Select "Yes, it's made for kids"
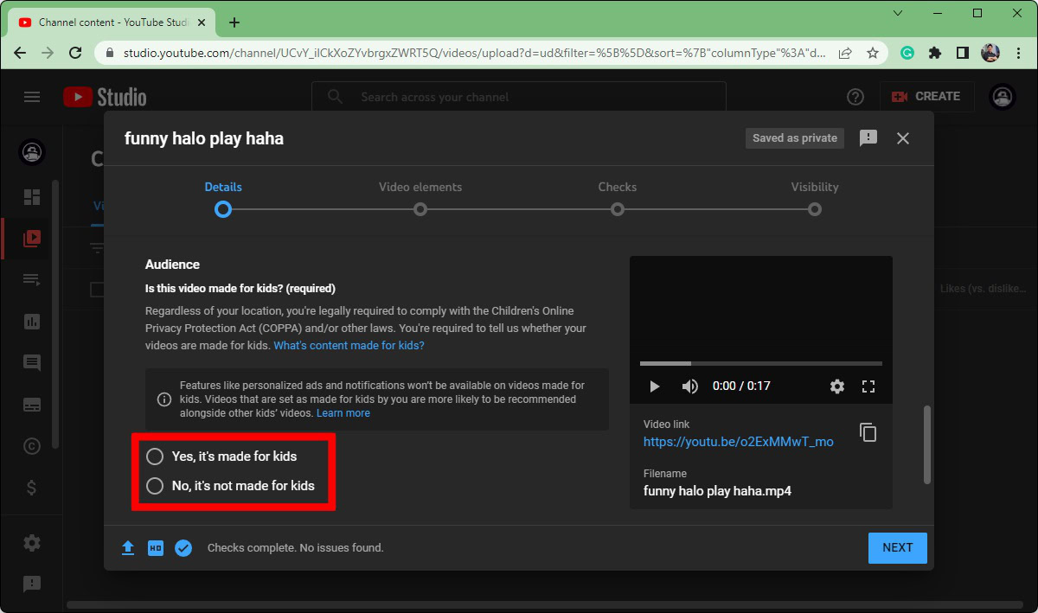The height and width of the screenshot is (613, 1038). point(155,457)
